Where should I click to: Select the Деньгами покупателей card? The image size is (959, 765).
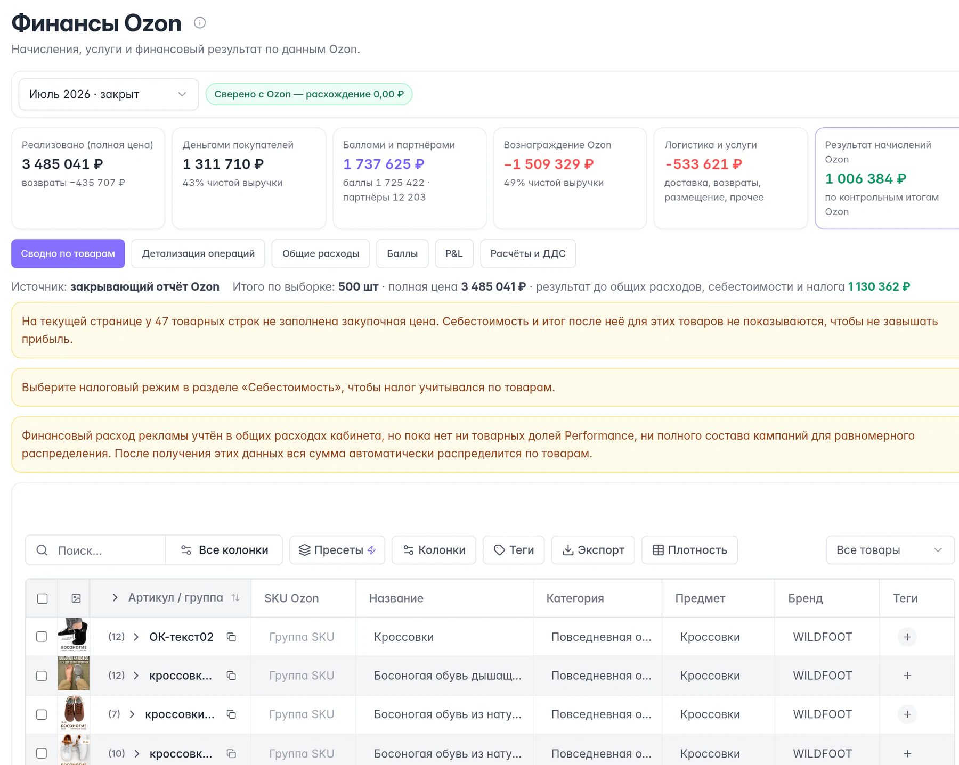[249, 178]
